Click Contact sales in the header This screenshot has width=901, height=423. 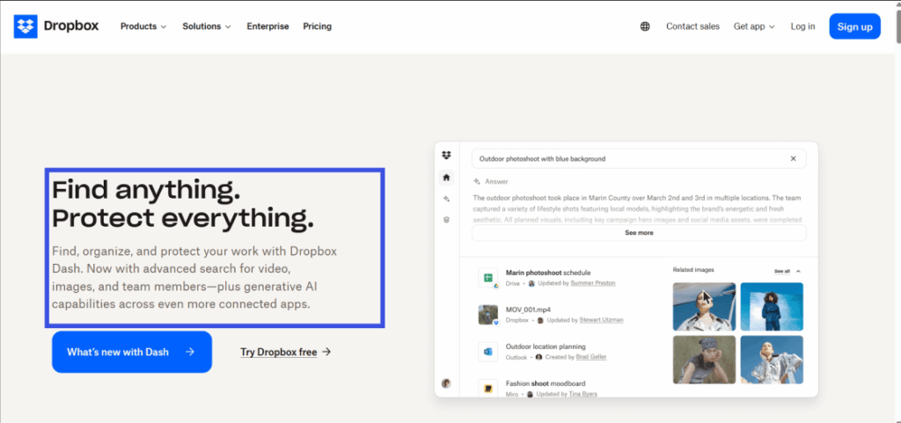692,26
